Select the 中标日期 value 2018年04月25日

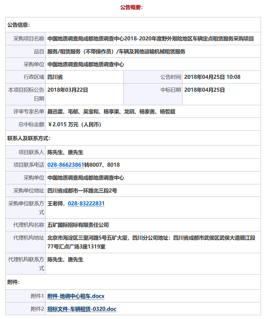(x=205, y=90)
